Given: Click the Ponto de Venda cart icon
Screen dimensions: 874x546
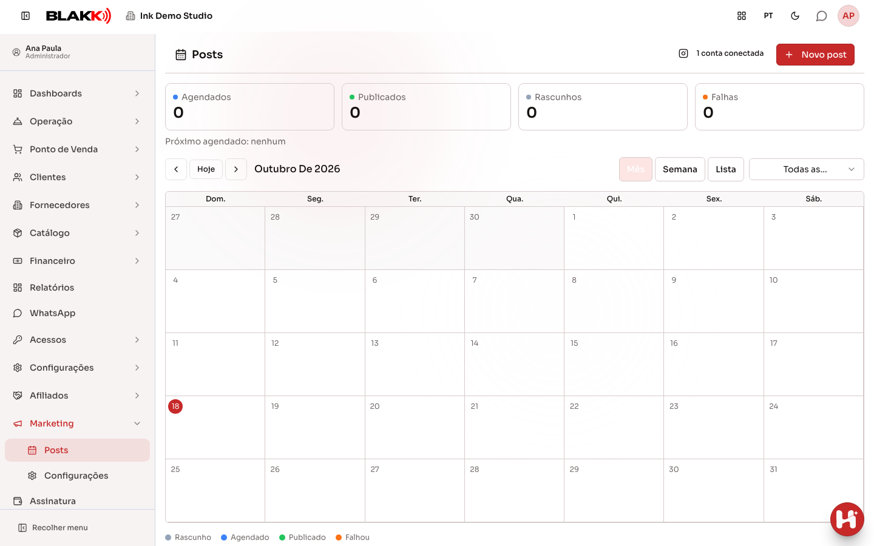Looking at the screenshot, I should point(18,149).
